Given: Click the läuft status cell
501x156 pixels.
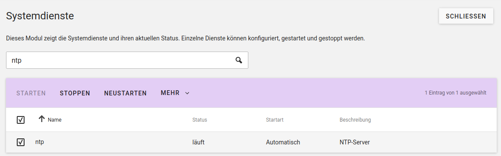Looking at the screenshot, I should click(198, 142).
